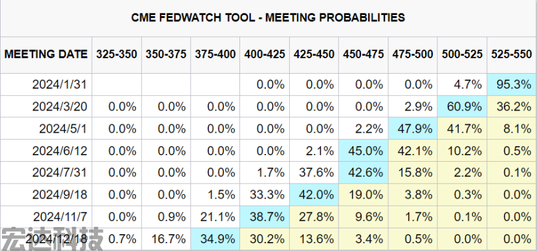Click the MEETING DATE column header

(x=46, y=54)
